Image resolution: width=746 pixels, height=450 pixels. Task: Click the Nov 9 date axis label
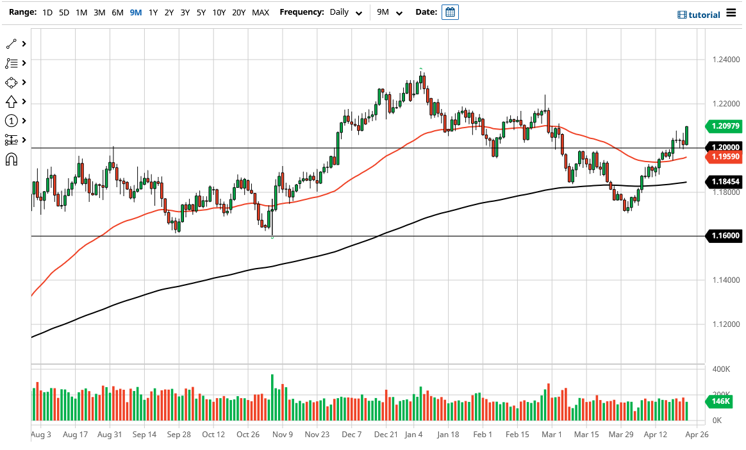point(283,435)
